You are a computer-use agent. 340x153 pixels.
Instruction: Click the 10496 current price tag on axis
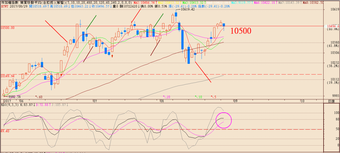(x=333, y=26)
